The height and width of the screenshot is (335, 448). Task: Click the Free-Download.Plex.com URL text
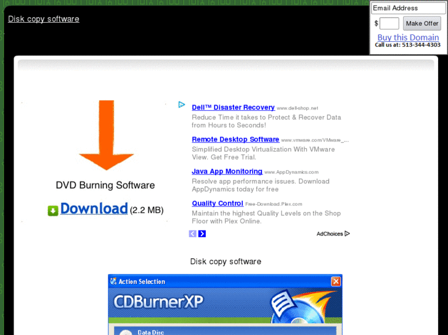[274, 204]
